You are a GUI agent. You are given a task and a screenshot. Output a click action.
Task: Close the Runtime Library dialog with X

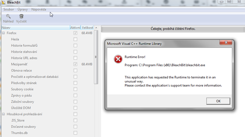226,42
